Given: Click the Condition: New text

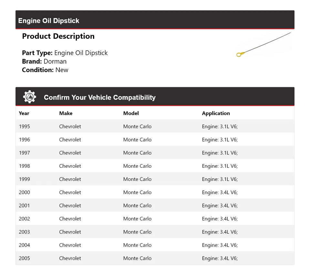Looking at the screenshot, I should [x=45, y=70].
